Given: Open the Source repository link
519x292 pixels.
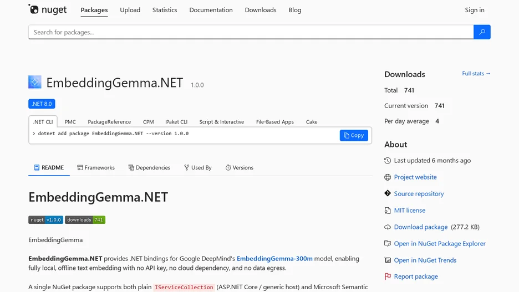Looking at the screenshot, I should [x=419, y=194].
